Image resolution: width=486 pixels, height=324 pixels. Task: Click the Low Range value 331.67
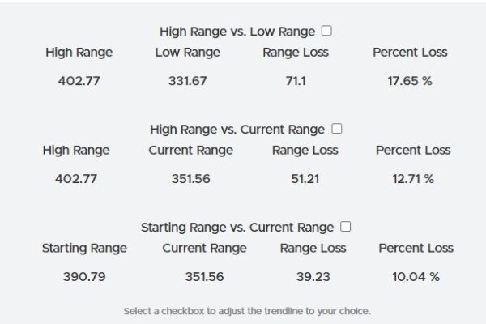[x=187, y=81]
